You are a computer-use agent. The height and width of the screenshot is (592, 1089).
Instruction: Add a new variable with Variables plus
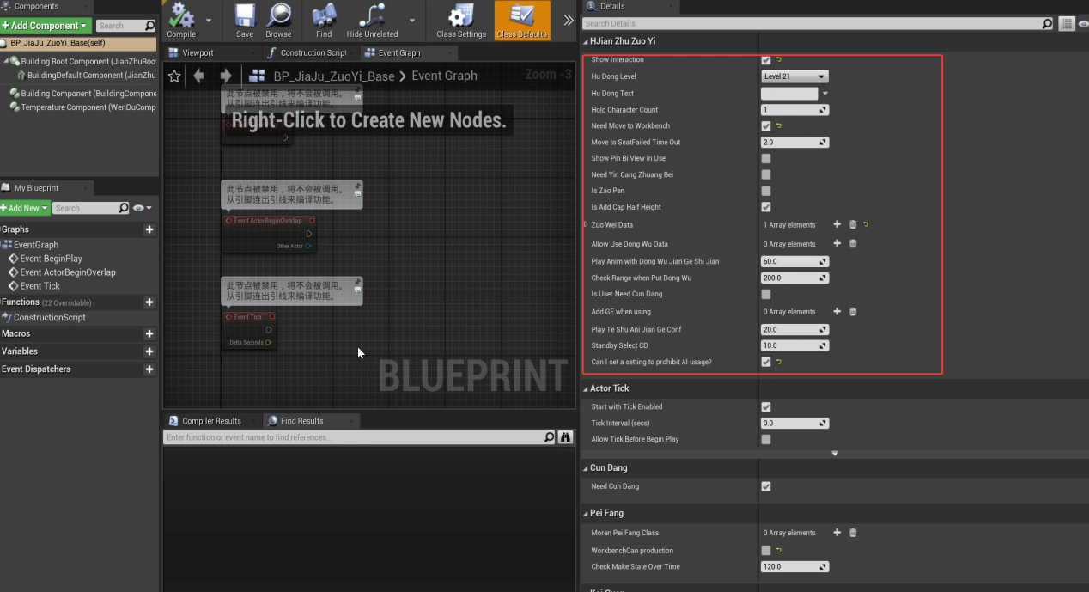coord(149,351)
